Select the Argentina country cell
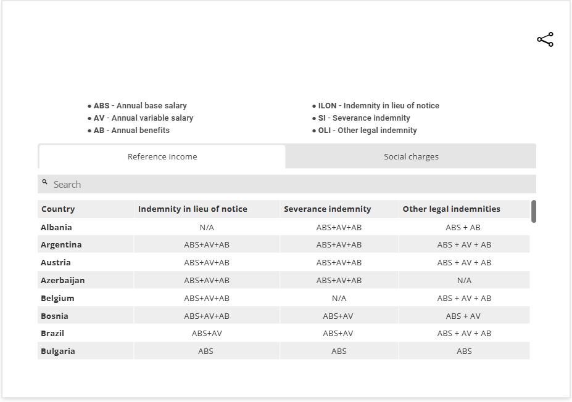 coord(61,244)
